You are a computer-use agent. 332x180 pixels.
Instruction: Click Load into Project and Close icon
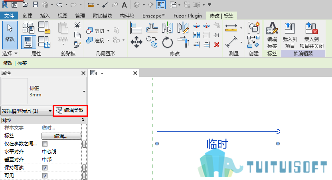click(x=312, y=35)
